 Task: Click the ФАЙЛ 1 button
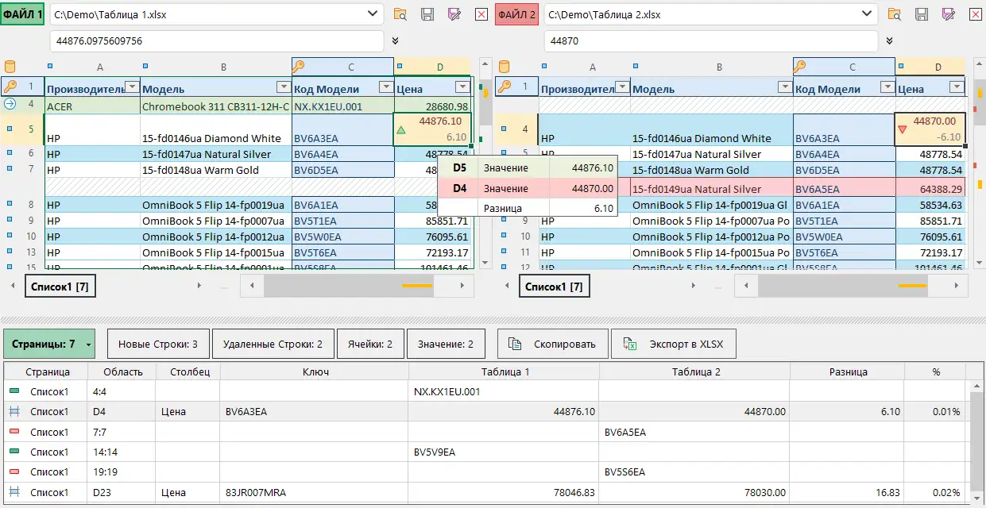coord(23,14)
